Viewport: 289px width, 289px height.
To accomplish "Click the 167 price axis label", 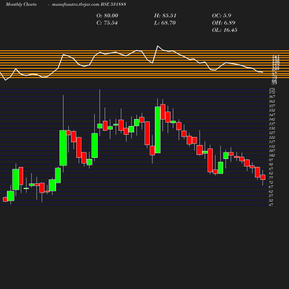I will [x=272, y=97].
